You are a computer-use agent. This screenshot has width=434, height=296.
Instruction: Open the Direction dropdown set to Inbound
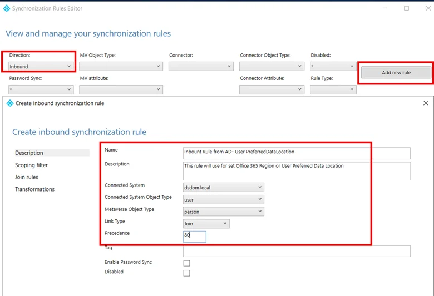click(41, 67)
